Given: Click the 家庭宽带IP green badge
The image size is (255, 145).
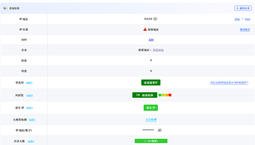Looking at the screenshot, I should [x=151, y=82].
